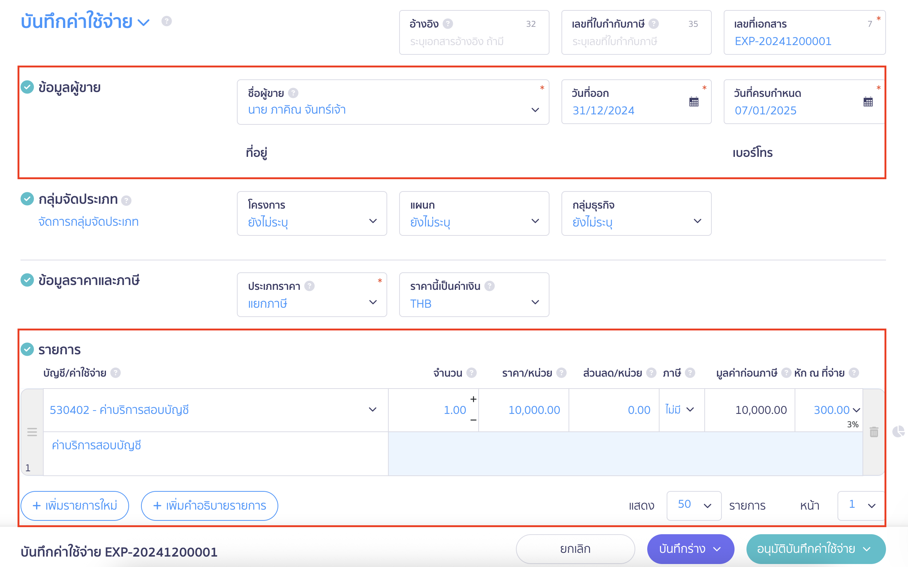The width and height of the screenshot is (908, 567).
Task: Click วันที่ครบกำหนด date value 07/01/2025
Action: (x=765, y=111)
